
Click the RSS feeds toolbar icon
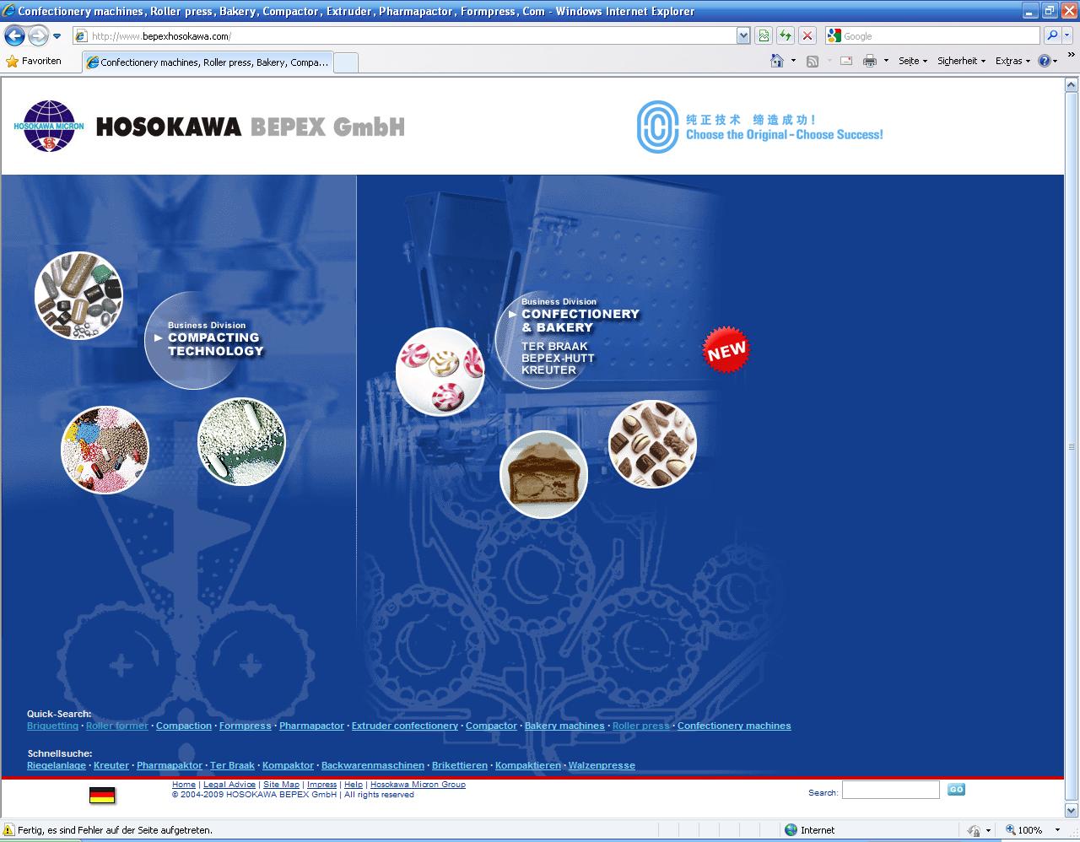tap(813, 61)
